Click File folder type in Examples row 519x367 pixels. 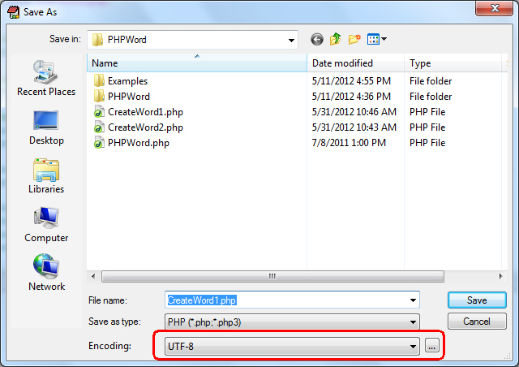click(431, 81)
